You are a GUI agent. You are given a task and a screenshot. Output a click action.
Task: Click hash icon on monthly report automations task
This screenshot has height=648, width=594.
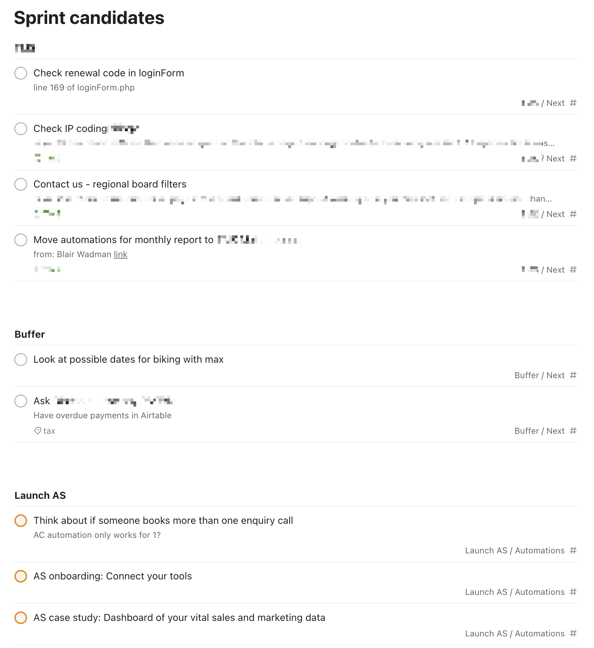click(573, 270)
